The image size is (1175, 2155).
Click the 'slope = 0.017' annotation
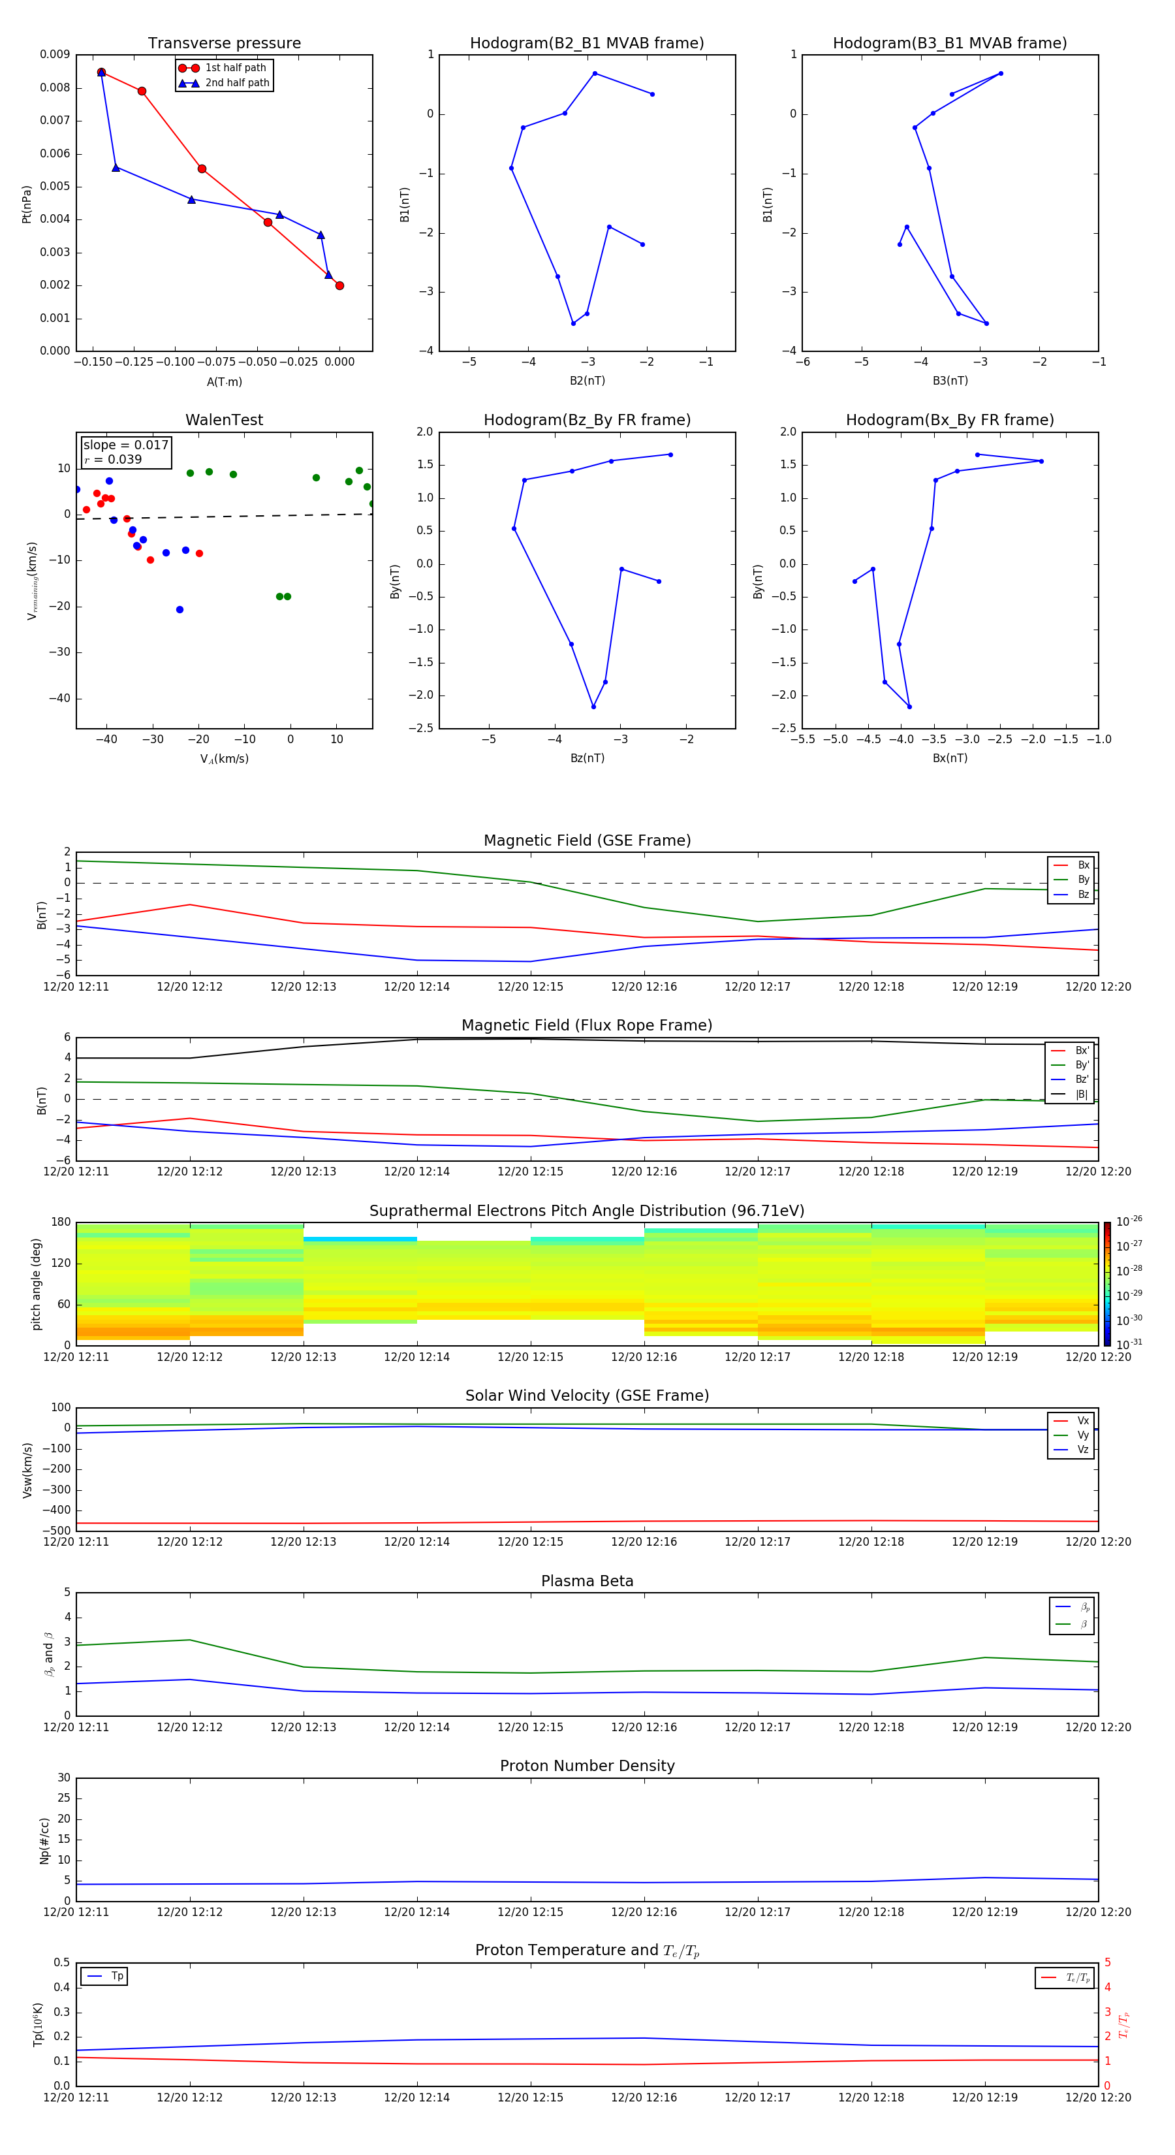tap(125, 445)
